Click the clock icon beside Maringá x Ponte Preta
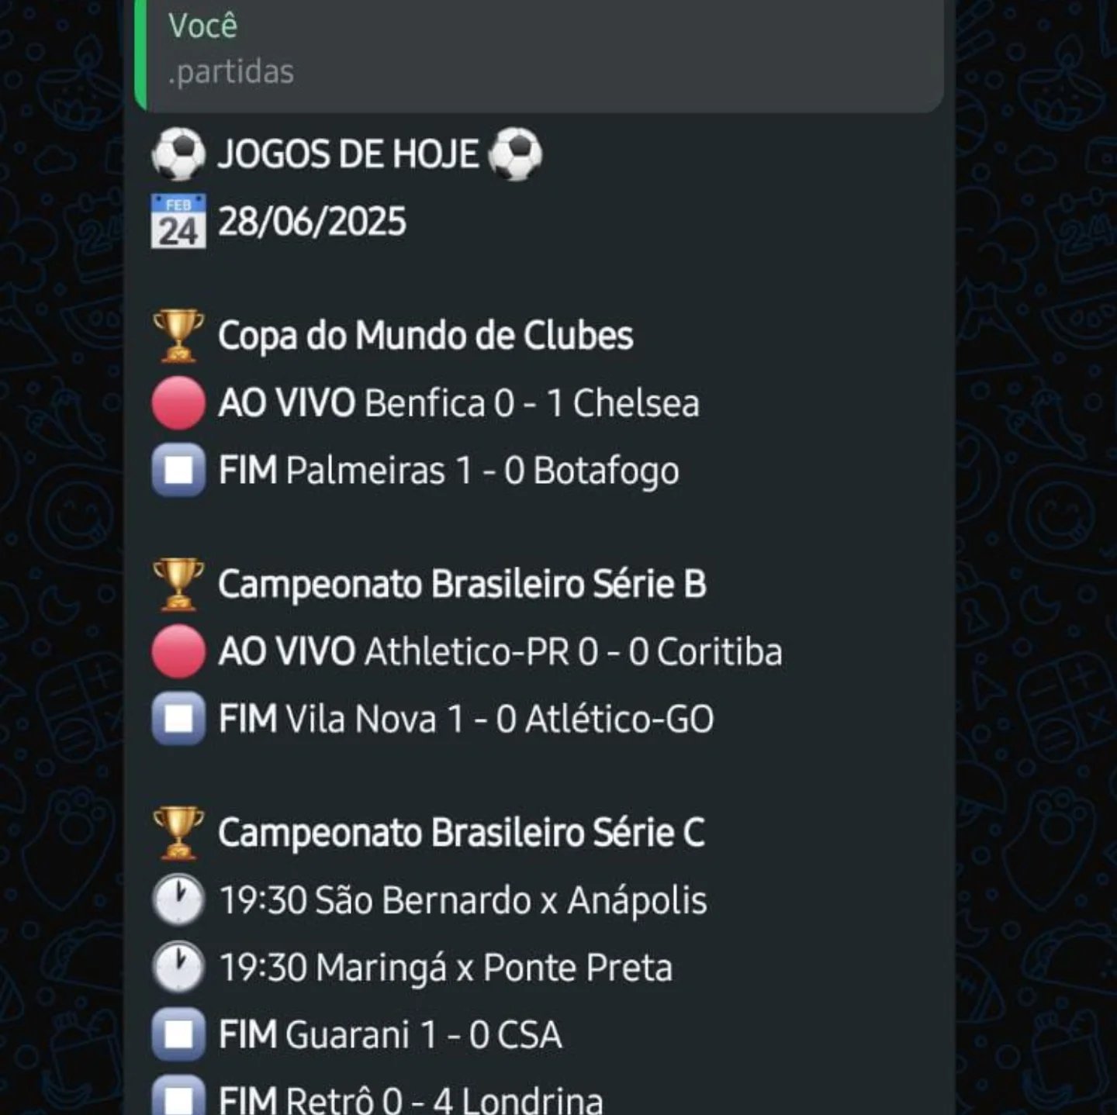The height and width of the screenshot is (1115, 1117). coord(177,966)
